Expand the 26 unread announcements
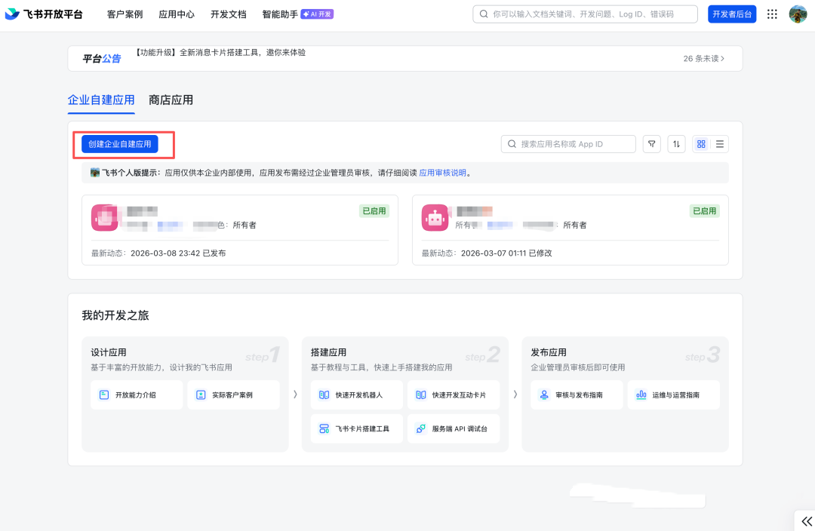 tap(703, 58)
